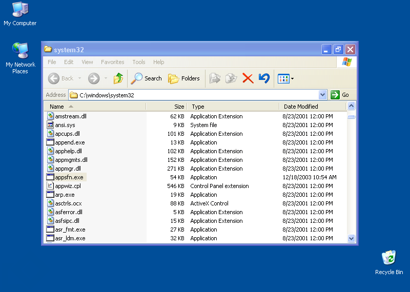Select the append.exe file icon
Viewport: 410px width, 292px height.
(x=50, y=142)
